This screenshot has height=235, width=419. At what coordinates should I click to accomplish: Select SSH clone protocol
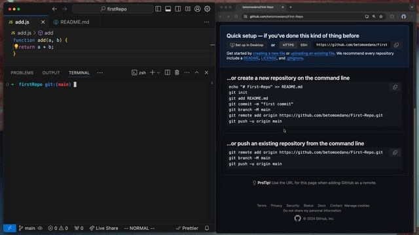304,45
